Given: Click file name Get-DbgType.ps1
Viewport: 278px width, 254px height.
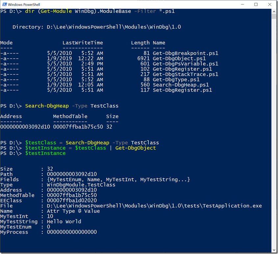Looking at the screenshot, I should click(176, 79).
